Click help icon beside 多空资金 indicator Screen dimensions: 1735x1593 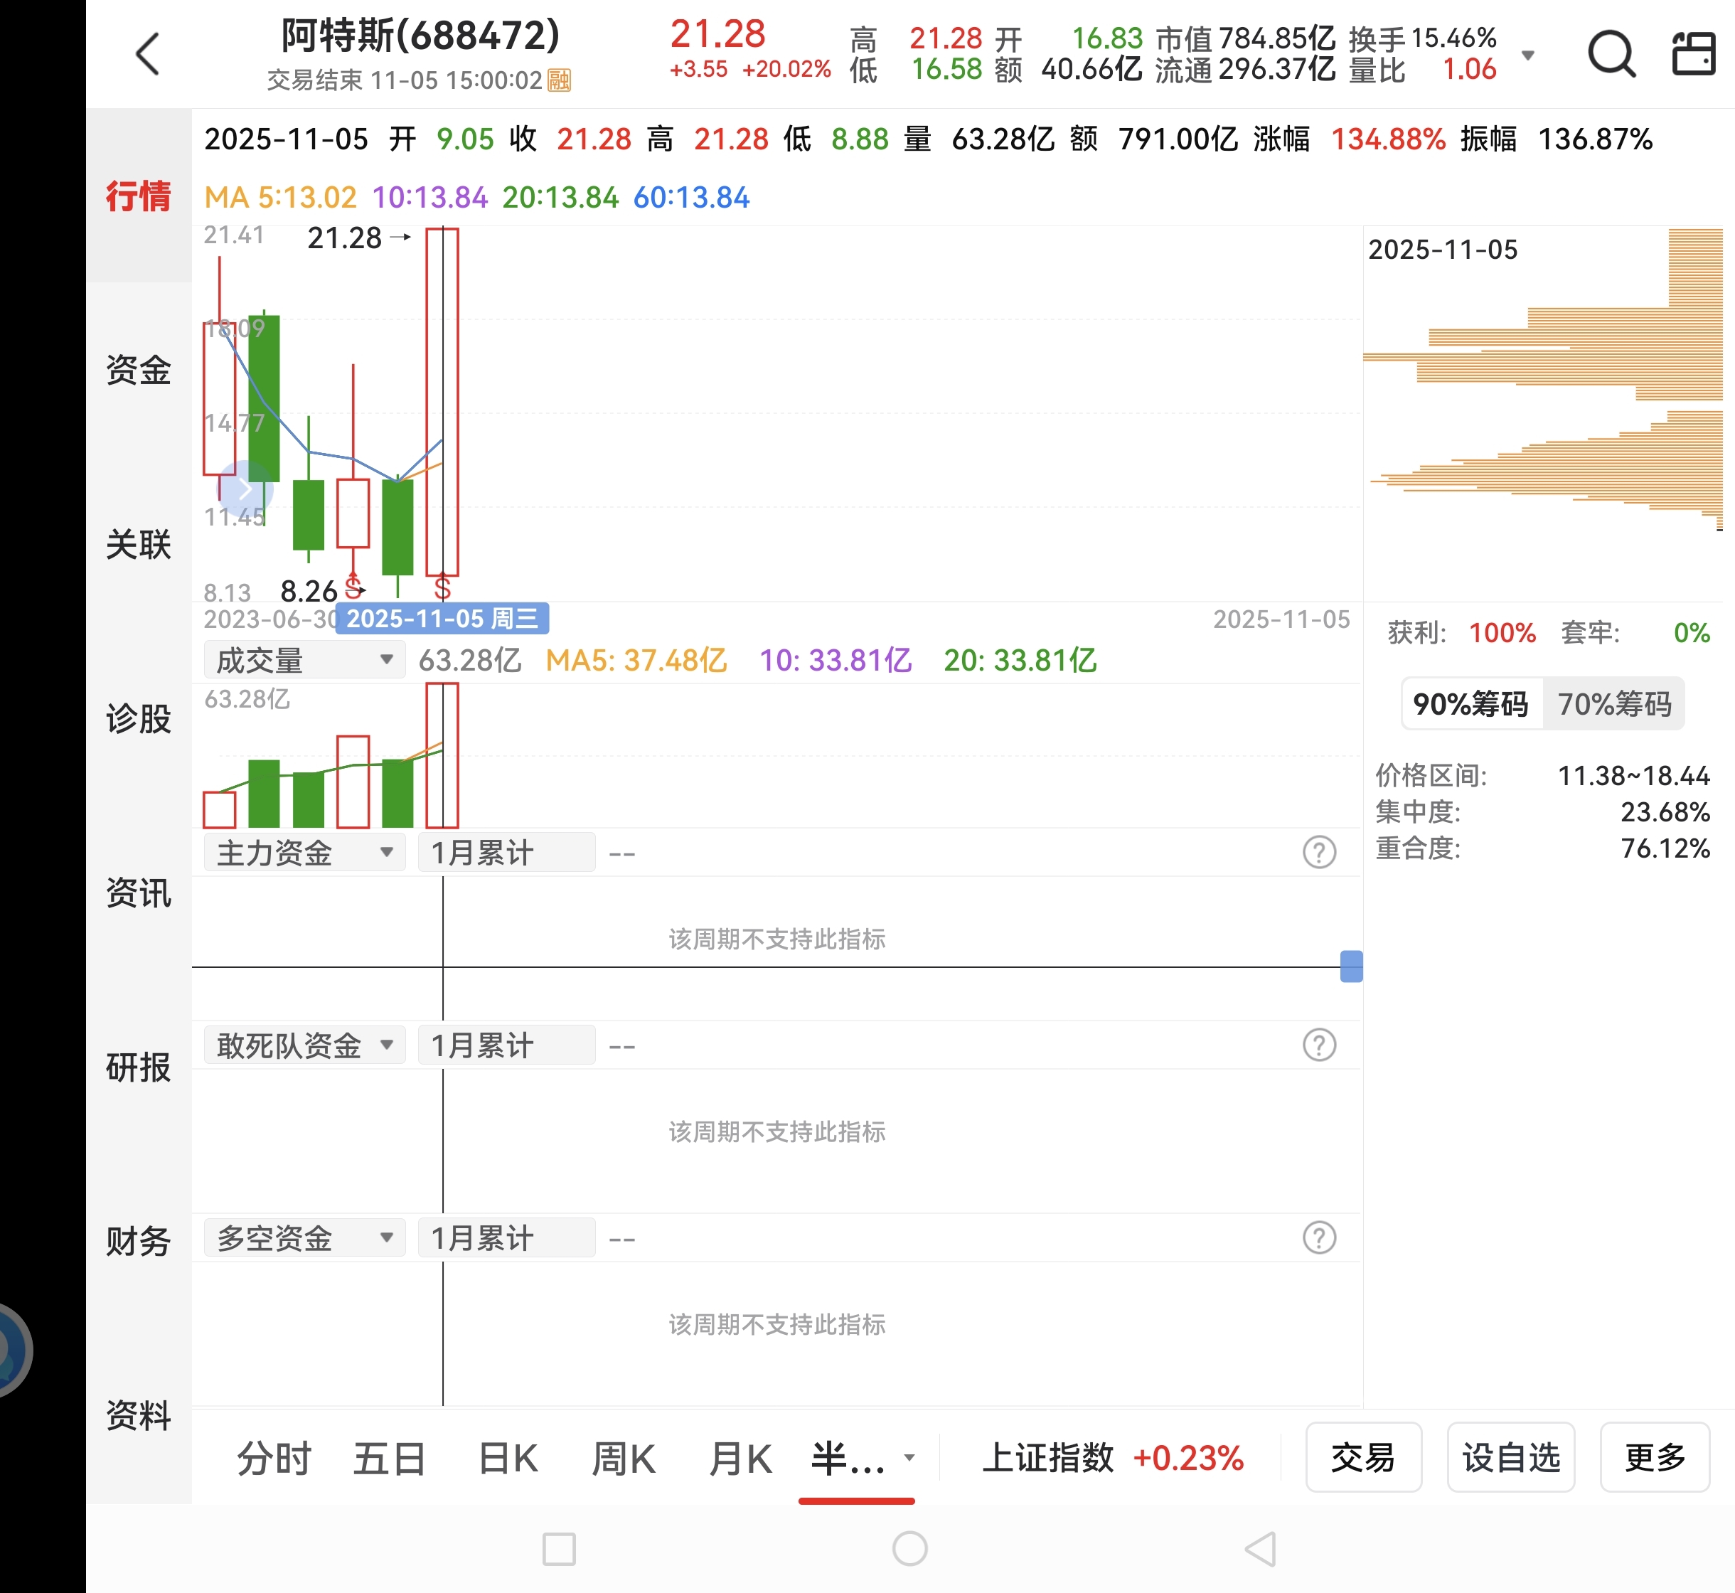point(1319,1239)
